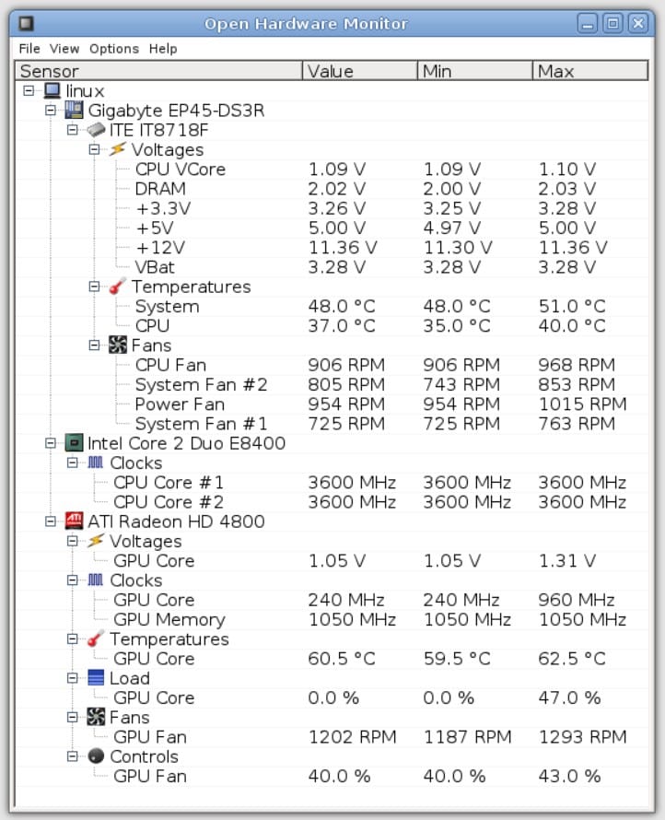Open the File menu
The image size is (665, 820).
pyautogui.click(x=29, y=49)
